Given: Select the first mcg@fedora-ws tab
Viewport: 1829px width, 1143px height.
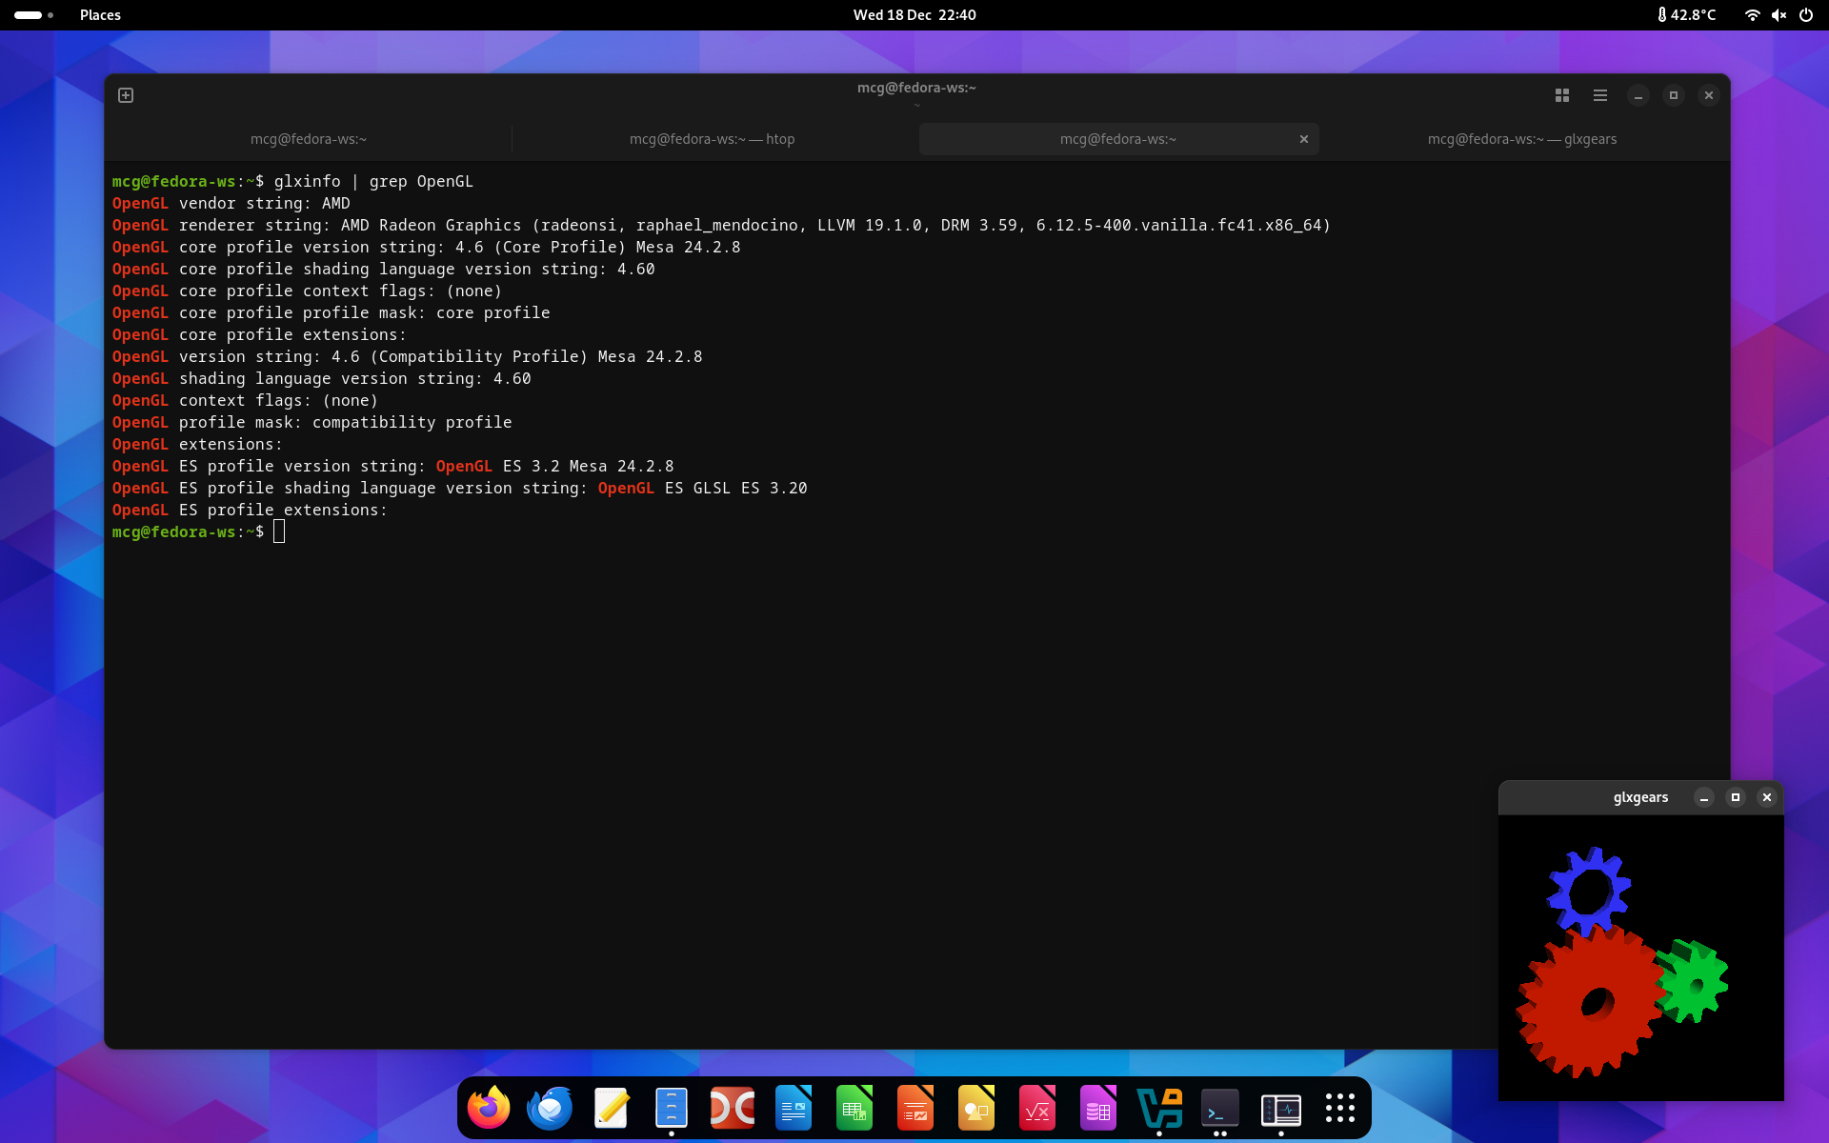Looking at the screenshot, I should coord(308,139).
